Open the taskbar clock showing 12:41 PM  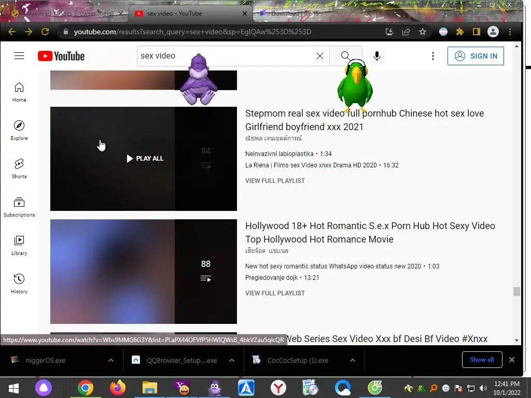[x=507, y=388]
